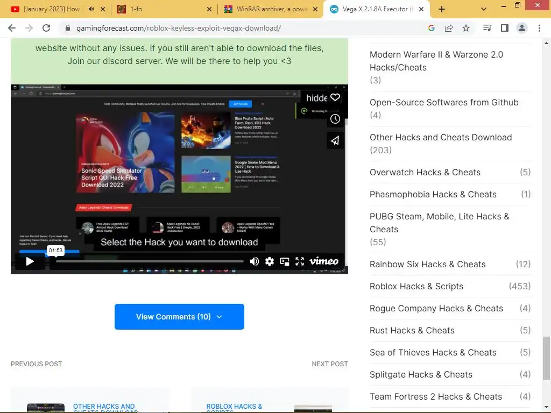Open Chrome profile avatar

pyautogui.click(x=522, y=28)
